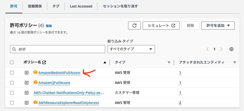Click the orange AmazonBedrockFullAccess policy cube icon
This screenshot has width=244, height=111.
[x=35, y=73]
